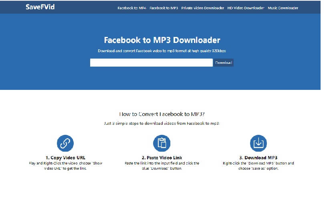Viewport: 325px width, 199px height.
Task: Focus the video URL input field
Action: tap(151, 63)
